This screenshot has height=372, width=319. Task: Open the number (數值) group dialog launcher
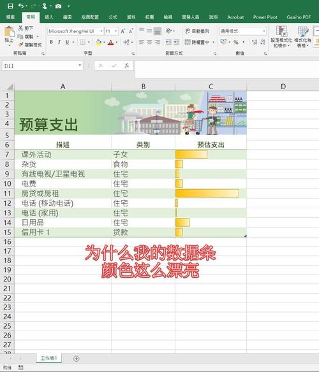(x=265, y=54)
